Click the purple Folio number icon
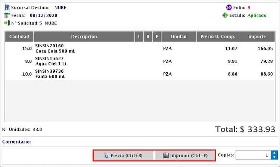Image resolution: width=280 pixels, height=167 pixels. [x=229, y=7]
